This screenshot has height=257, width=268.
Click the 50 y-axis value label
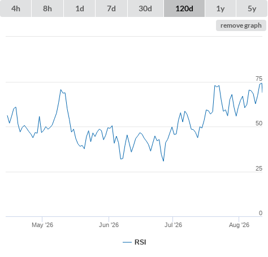tap(259, 123)
